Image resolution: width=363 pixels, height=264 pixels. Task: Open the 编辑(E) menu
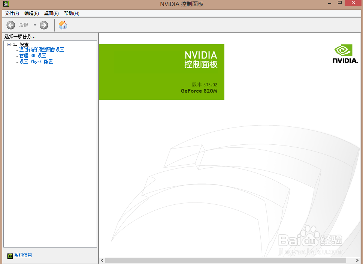click(x=31, y=13)
